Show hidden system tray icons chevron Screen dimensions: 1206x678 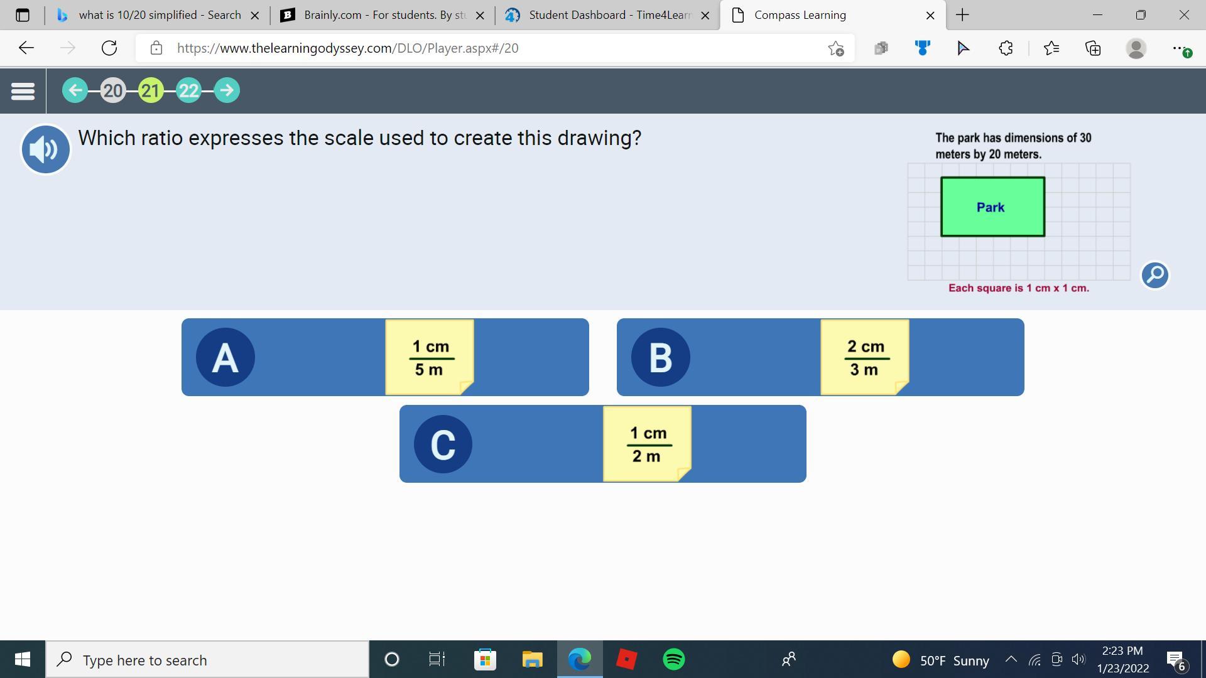[1011, 659]
